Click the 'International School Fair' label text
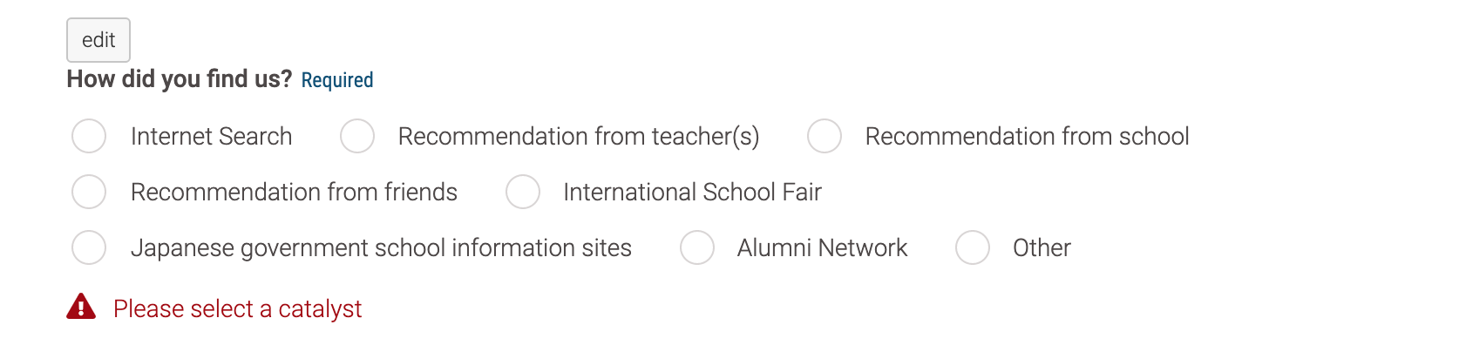 (693, 192)
